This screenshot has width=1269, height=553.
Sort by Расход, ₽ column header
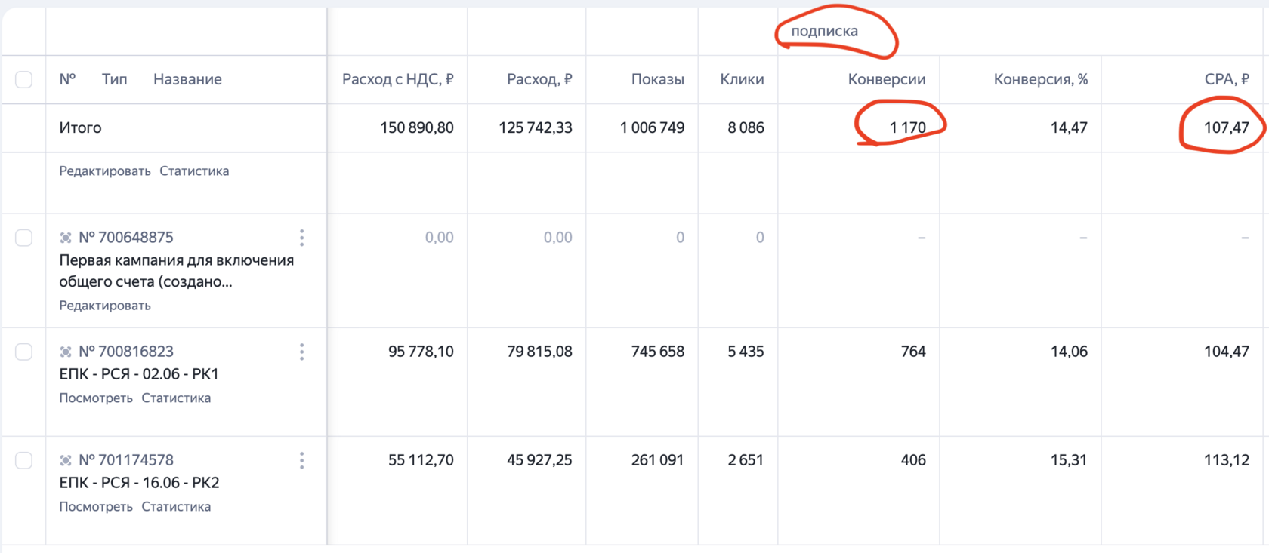tap(539, 79)
